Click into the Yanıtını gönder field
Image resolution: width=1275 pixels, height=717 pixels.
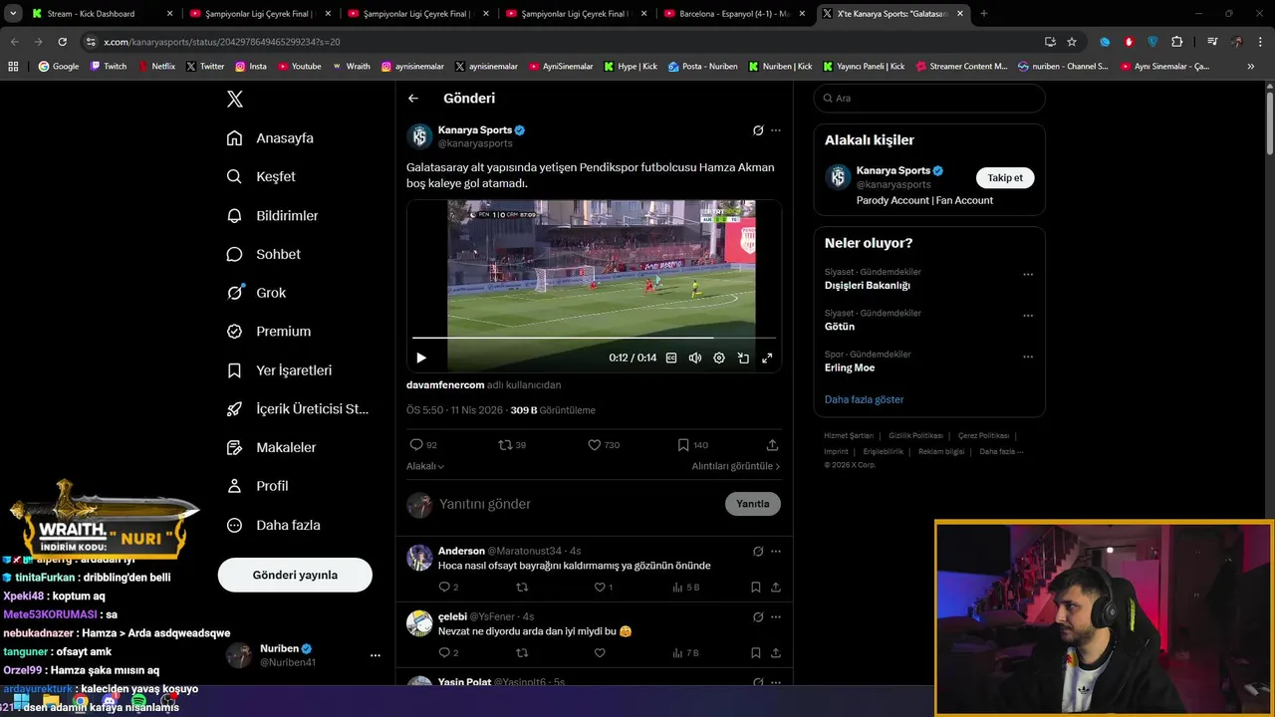pos(578,504)
